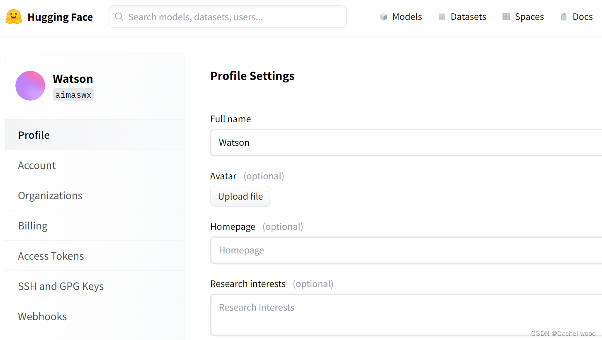Click the gradient profile avatar

tap(30, 86)
